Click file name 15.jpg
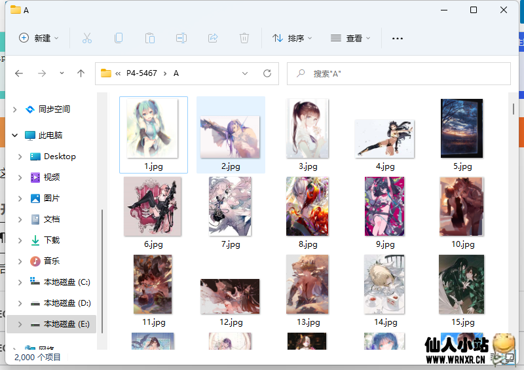Viewport: 524px width, 370px height. tap(463, 322)
